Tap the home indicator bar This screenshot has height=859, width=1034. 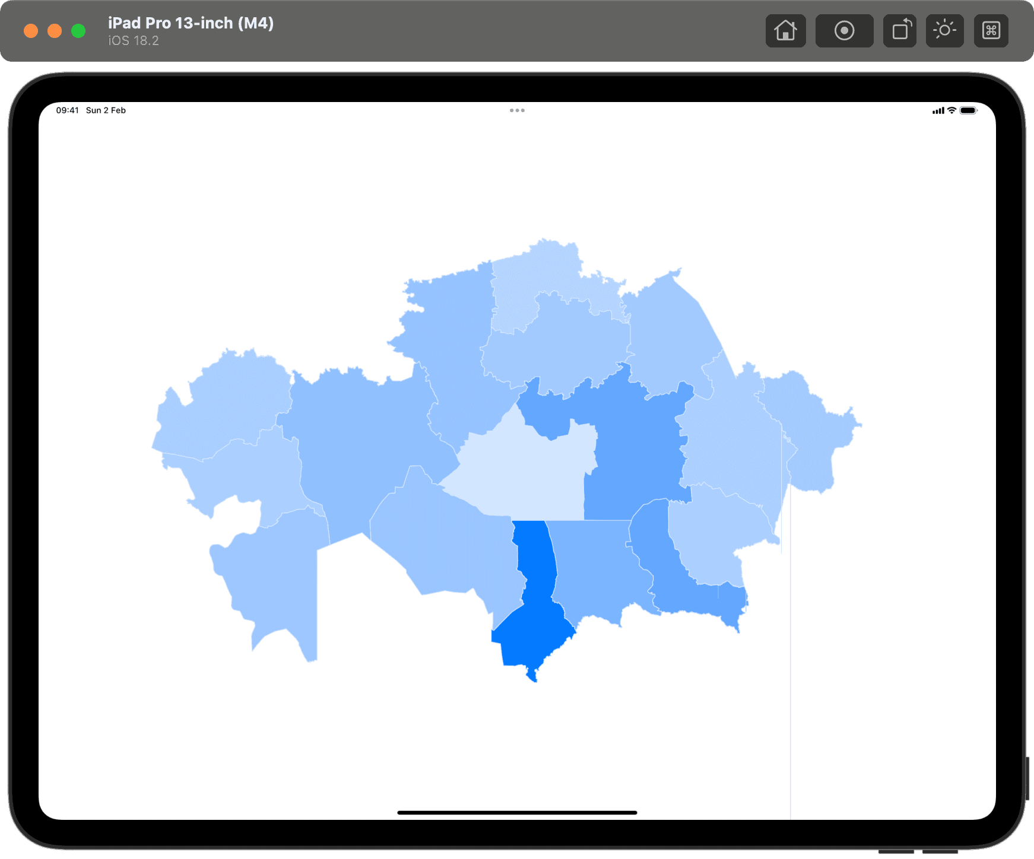point(517,812)
